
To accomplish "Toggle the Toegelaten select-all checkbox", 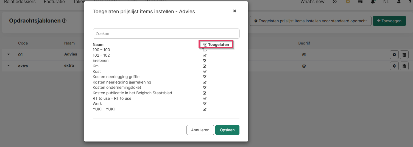I will [x=205, y=45].
